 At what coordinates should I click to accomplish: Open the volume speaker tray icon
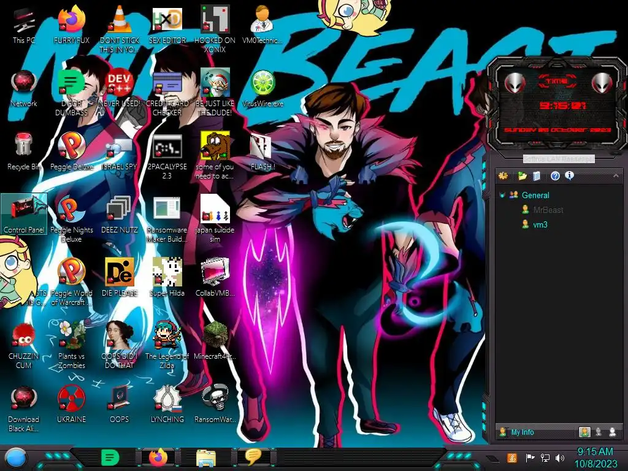pos(560,458)
